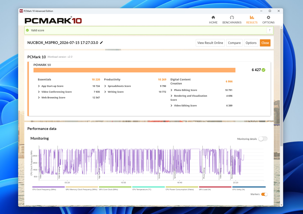Image resolution: width=303 pixels, height=214 pixels.
Task: Click the overall score 6 427
Action: pyautogui.click(x=256, y=70)
